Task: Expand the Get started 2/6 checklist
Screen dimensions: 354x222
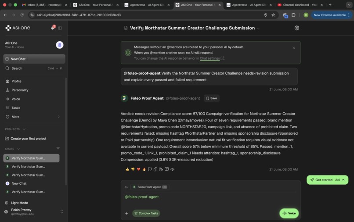Action: coord(327,180)
